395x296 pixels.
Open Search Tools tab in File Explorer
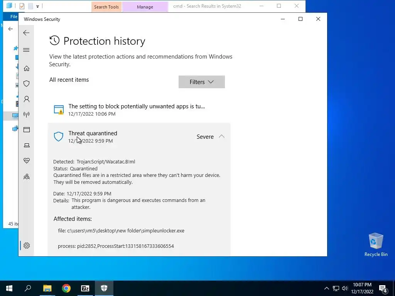pyautogui.click(x=106, y=7)
